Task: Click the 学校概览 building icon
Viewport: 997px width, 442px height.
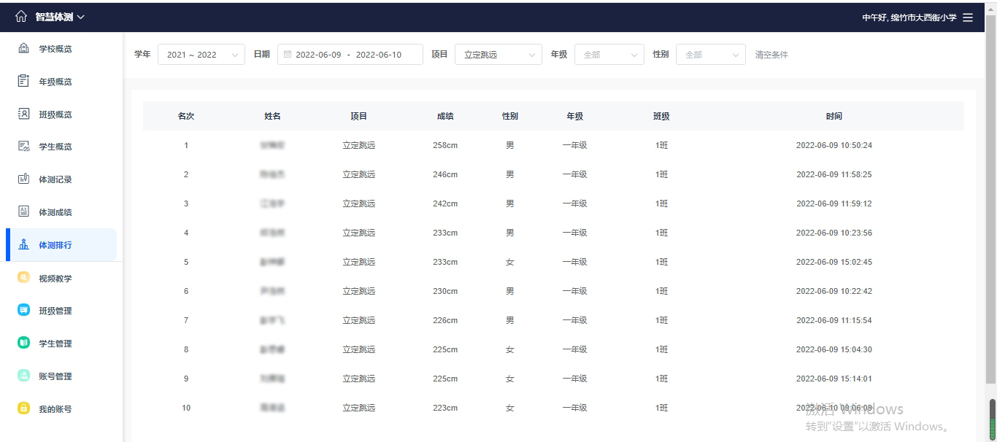Action: (23, 48)
